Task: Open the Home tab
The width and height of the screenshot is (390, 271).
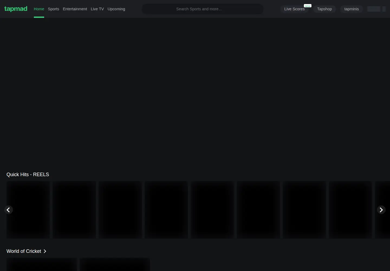Action: coord(39,9)
